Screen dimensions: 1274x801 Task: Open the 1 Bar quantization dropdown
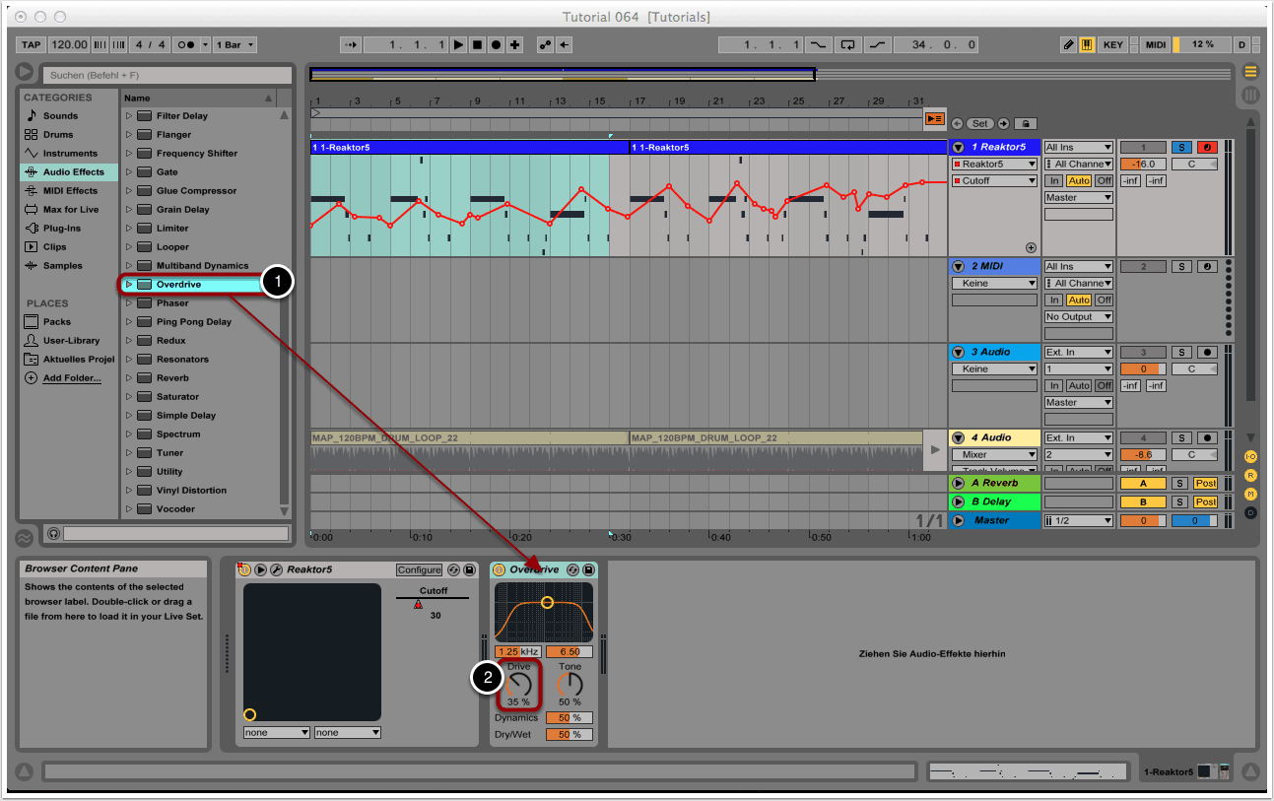(x=236, y=44)
